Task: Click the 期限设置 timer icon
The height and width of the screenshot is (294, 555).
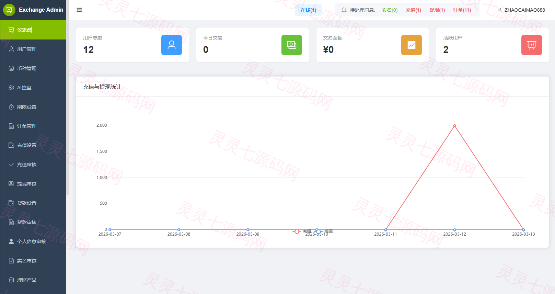Action: [11, 107]
